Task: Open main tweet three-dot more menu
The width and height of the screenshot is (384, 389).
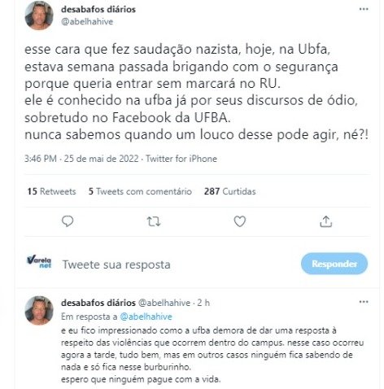Action: pos(364,9)
